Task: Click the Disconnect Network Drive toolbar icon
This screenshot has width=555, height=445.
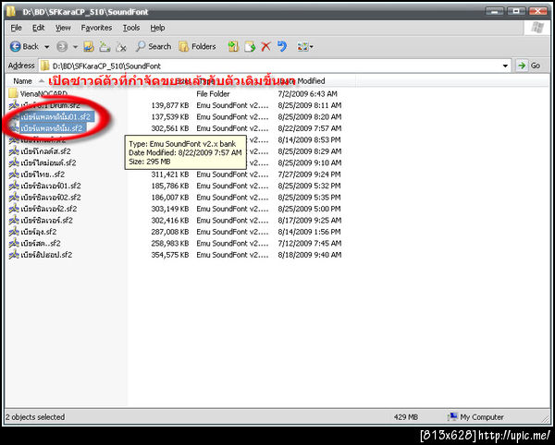Action: pyautogui.click(x=120, y=46)
